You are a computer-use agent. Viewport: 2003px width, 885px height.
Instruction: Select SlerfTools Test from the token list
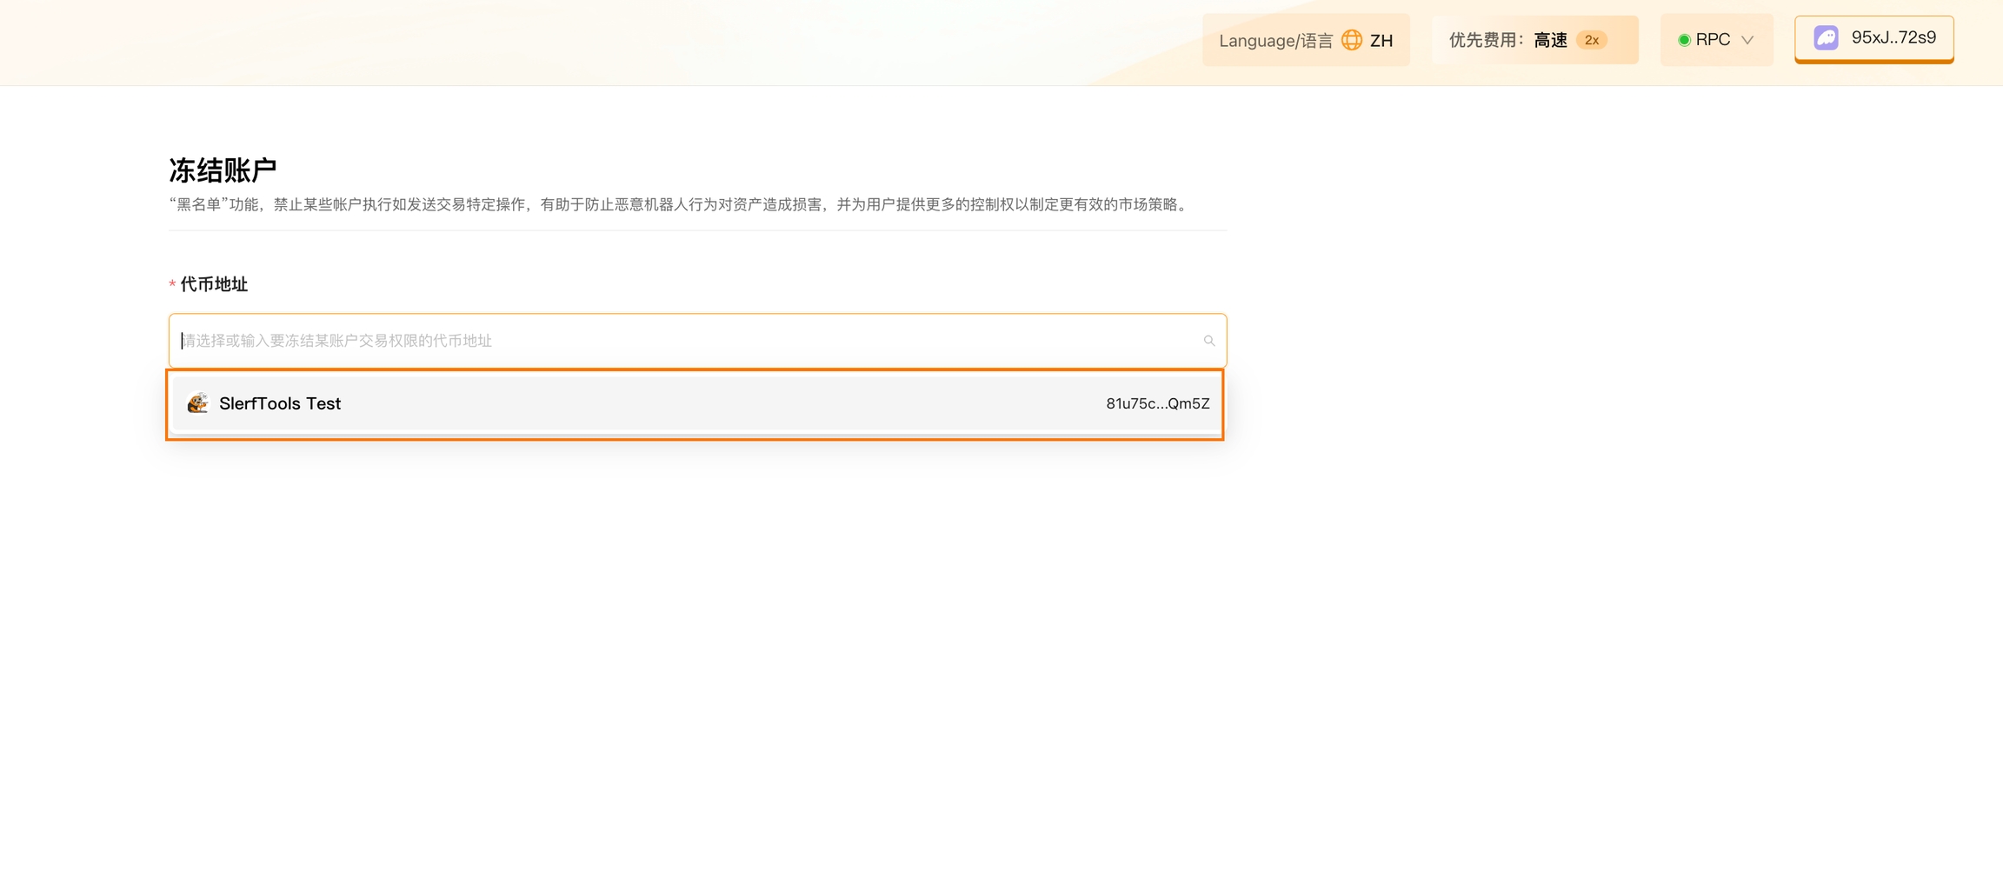[x=280, y=403]
